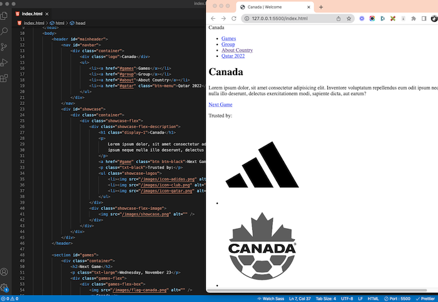
Task: Bookmark this page with the star
Action: tap(349, 18)
